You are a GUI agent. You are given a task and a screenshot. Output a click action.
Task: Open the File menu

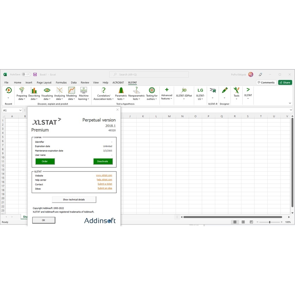[x=6, y=82]
